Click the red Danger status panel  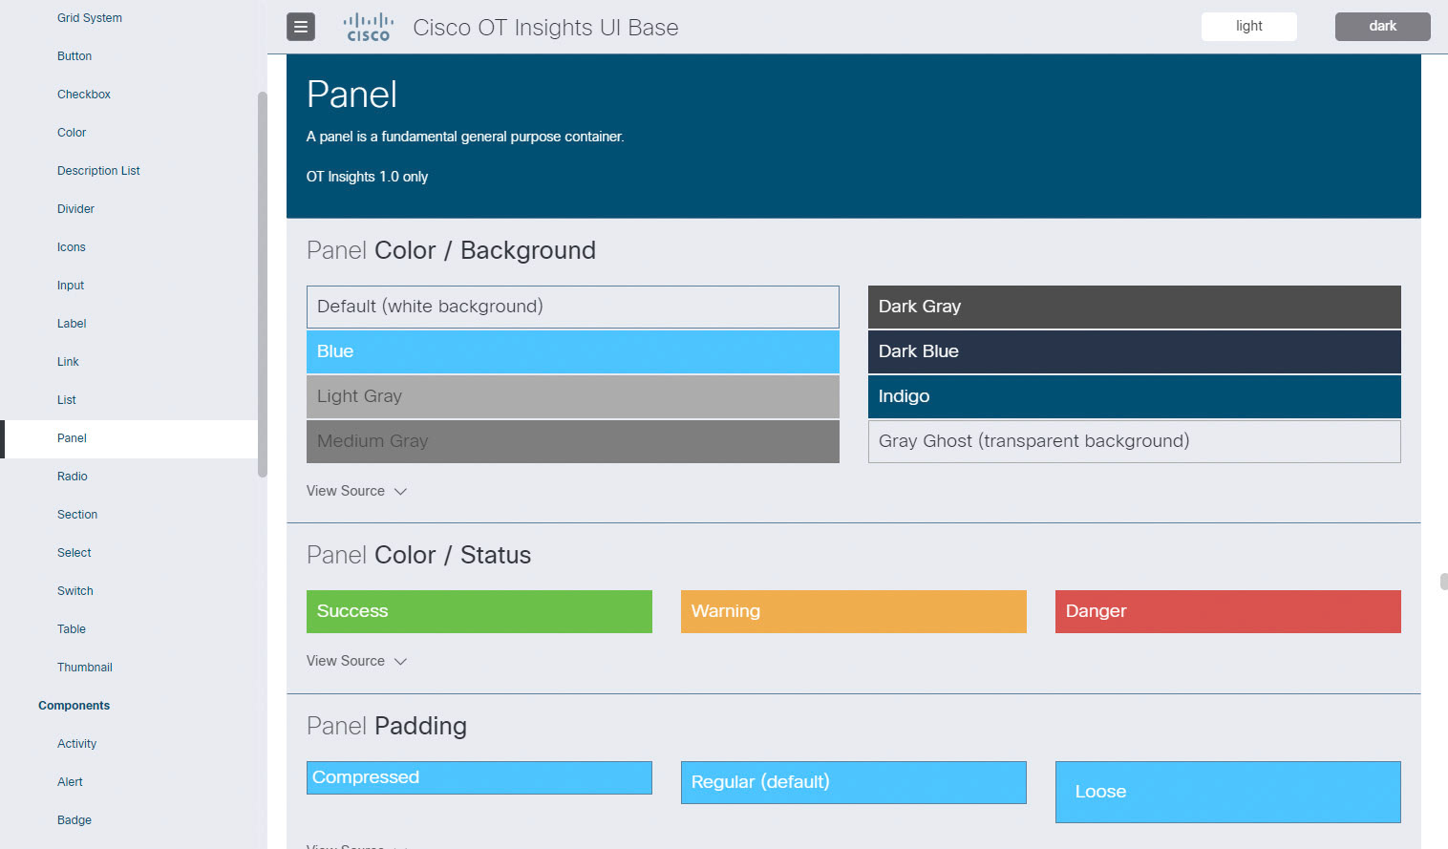[x=1228, y=611]
